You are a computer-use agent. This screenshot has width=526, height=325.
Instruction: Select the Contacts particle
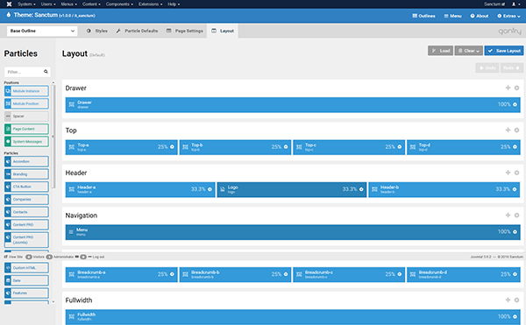coord(26,212)
